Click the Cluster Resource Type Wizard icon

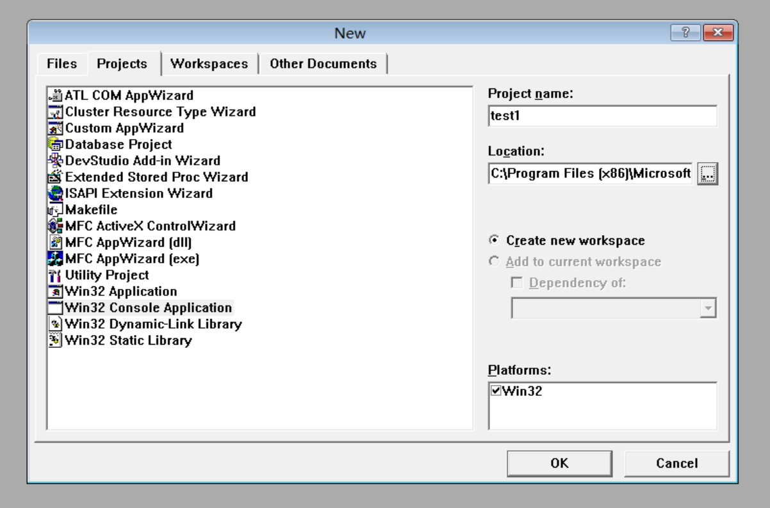pyautogui.click(x=56, y=112)
